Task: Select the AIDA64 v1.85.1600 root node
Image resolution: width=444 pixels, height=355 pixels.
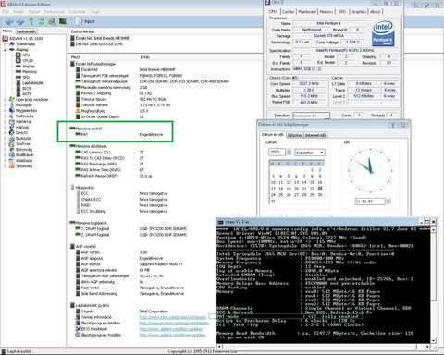Action: [x=23, y=39]
